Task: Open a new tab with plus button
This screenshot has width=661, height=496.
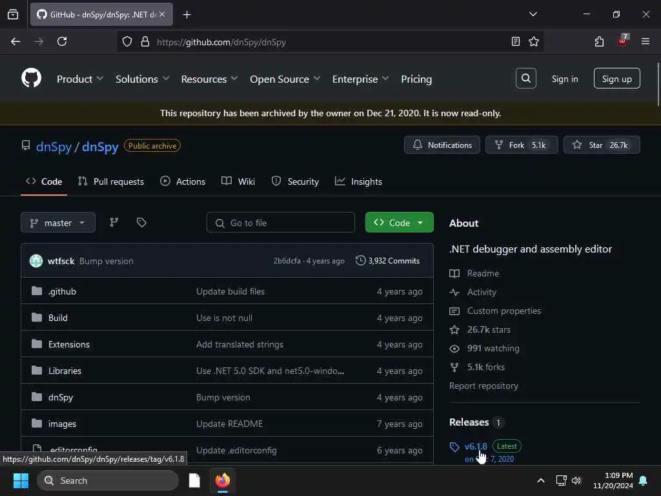Action: tap(187, 15)
